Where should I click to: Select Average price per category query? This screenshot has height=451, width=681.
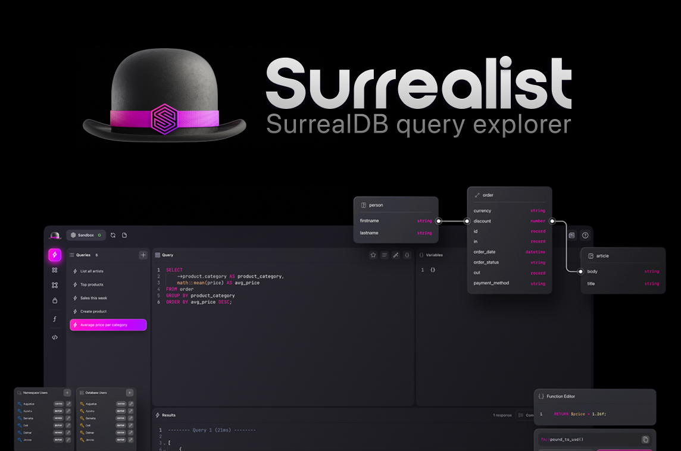108,325
